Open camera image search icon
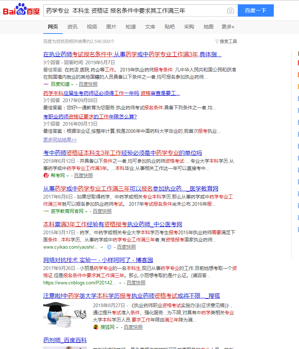 tap(230, 10)
